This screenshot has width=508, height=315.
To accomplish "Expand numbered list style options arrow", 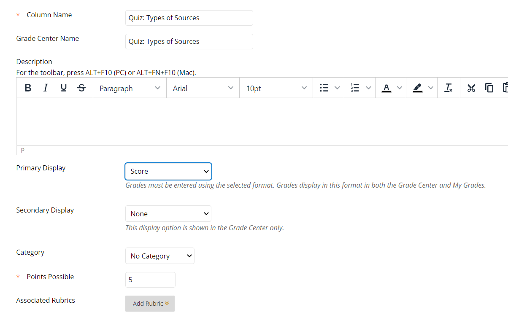I will click(x=368, y=88).
